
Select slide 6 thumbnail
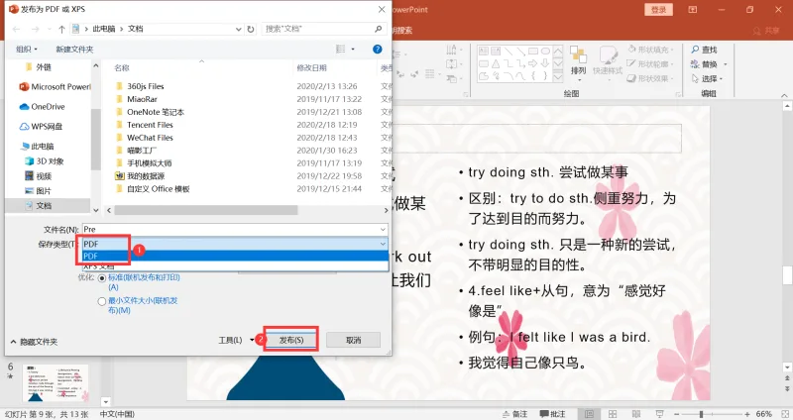(x=57, y=383)
